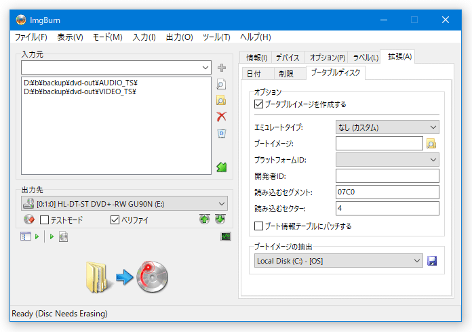Switch to the 情報(I) tab
Viewport: 472px width, 332px height.
coord(256,58)
